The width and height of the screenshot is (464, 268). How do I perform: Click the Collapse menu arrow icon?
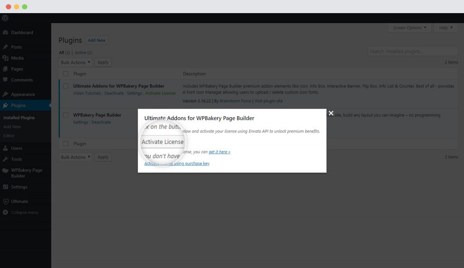5,212
